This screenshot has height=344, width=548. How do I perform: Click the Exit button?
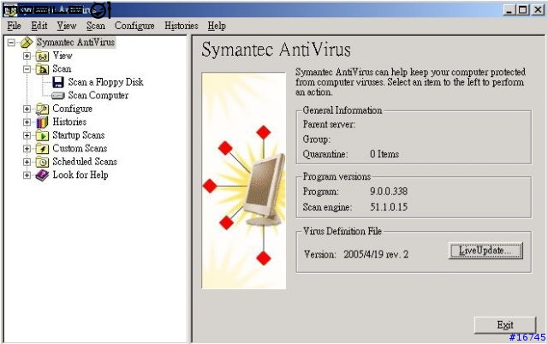coord(505,325)
